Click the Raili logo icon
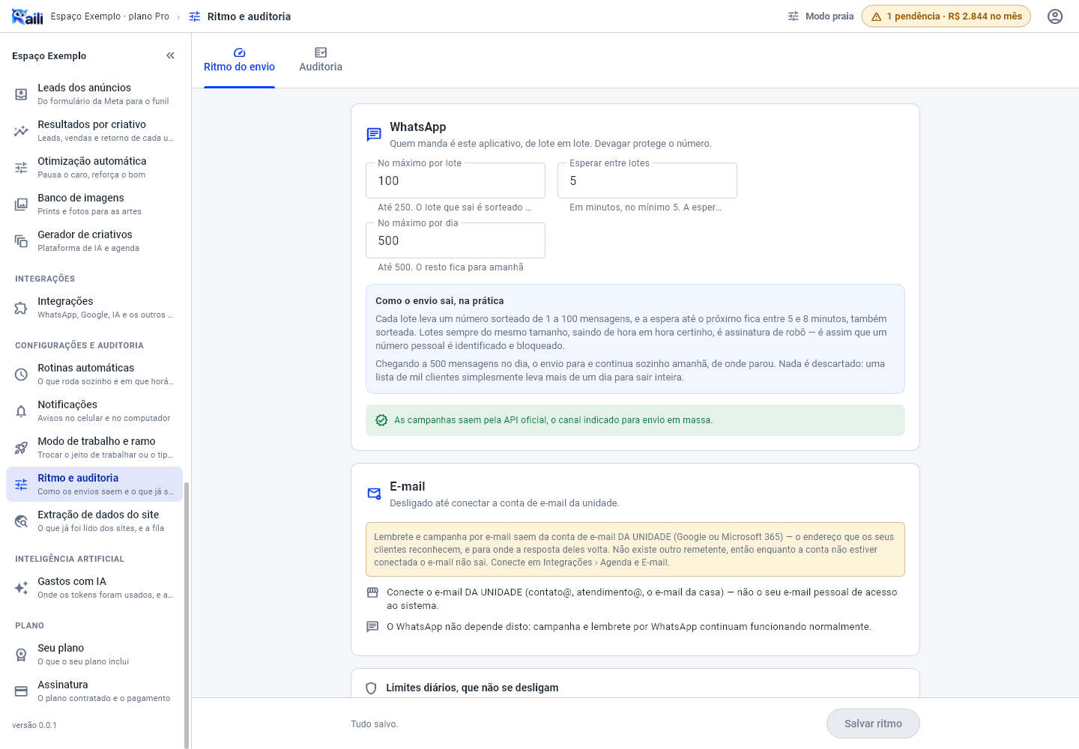Image resolution: width=1079 pixels, height=749 pixels. 28,16
